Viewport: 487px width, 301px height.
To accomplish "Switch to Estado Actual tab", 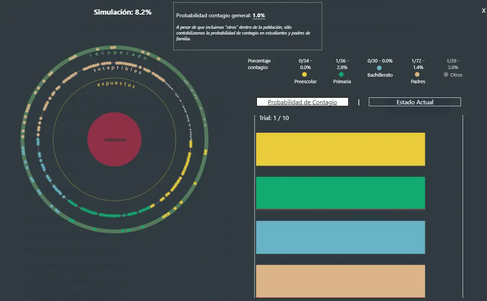I will tap(415, 102).
